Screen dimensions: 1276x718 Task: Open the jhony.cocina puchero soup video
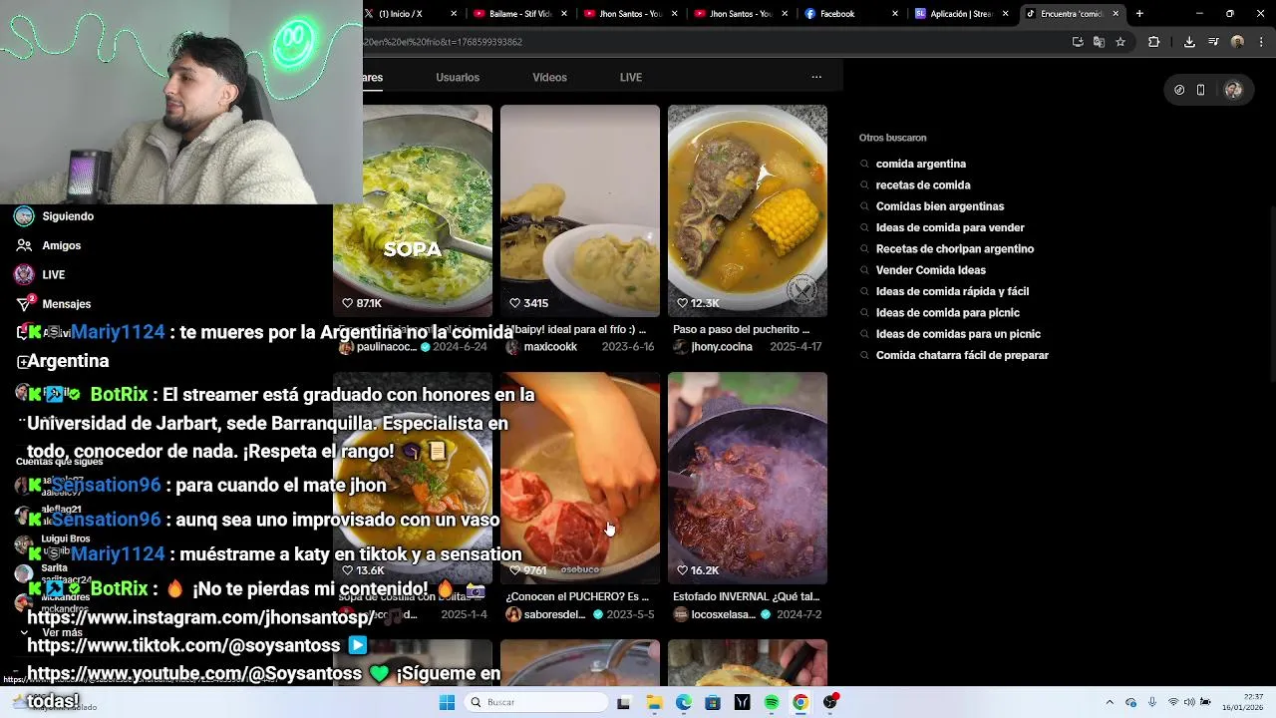pos(748,210)
